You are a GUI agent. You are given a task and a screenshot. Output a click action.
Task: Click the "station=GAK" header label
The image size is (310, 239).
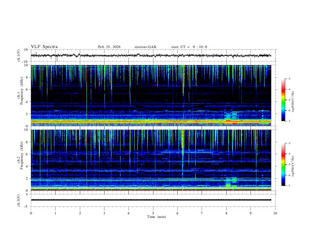pos(145,47)
